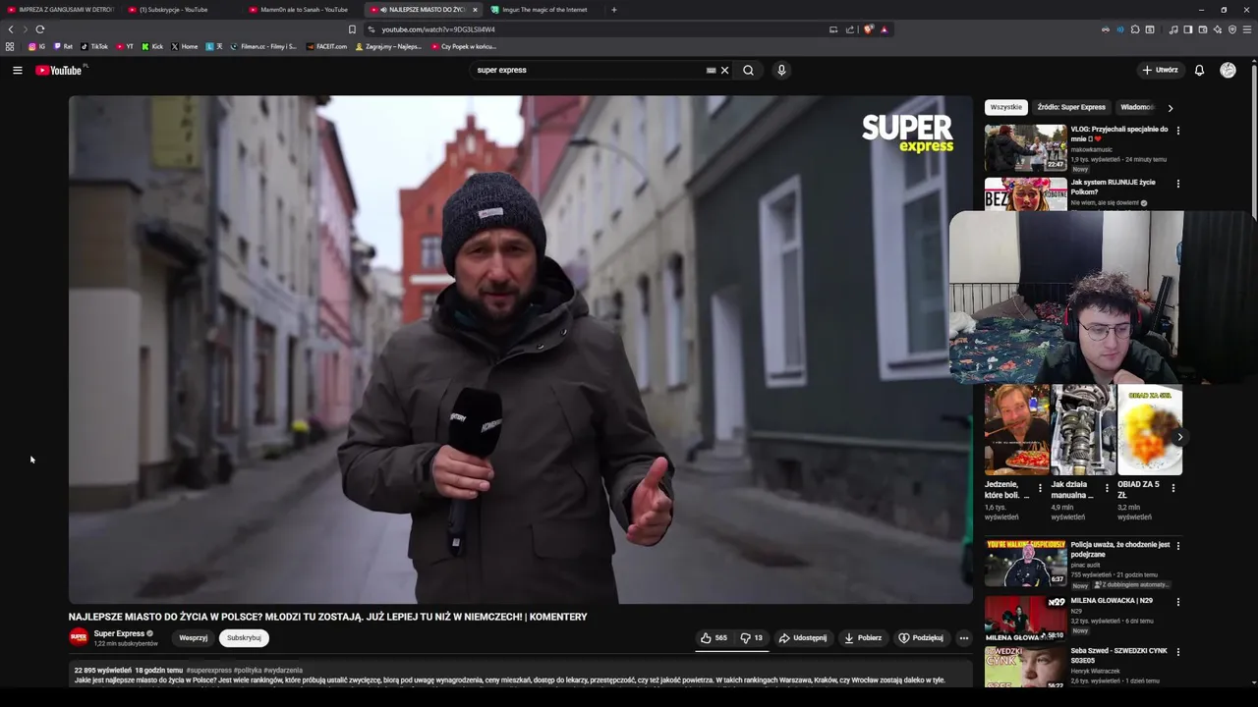Open a new browser tab

tap(614, 10)
